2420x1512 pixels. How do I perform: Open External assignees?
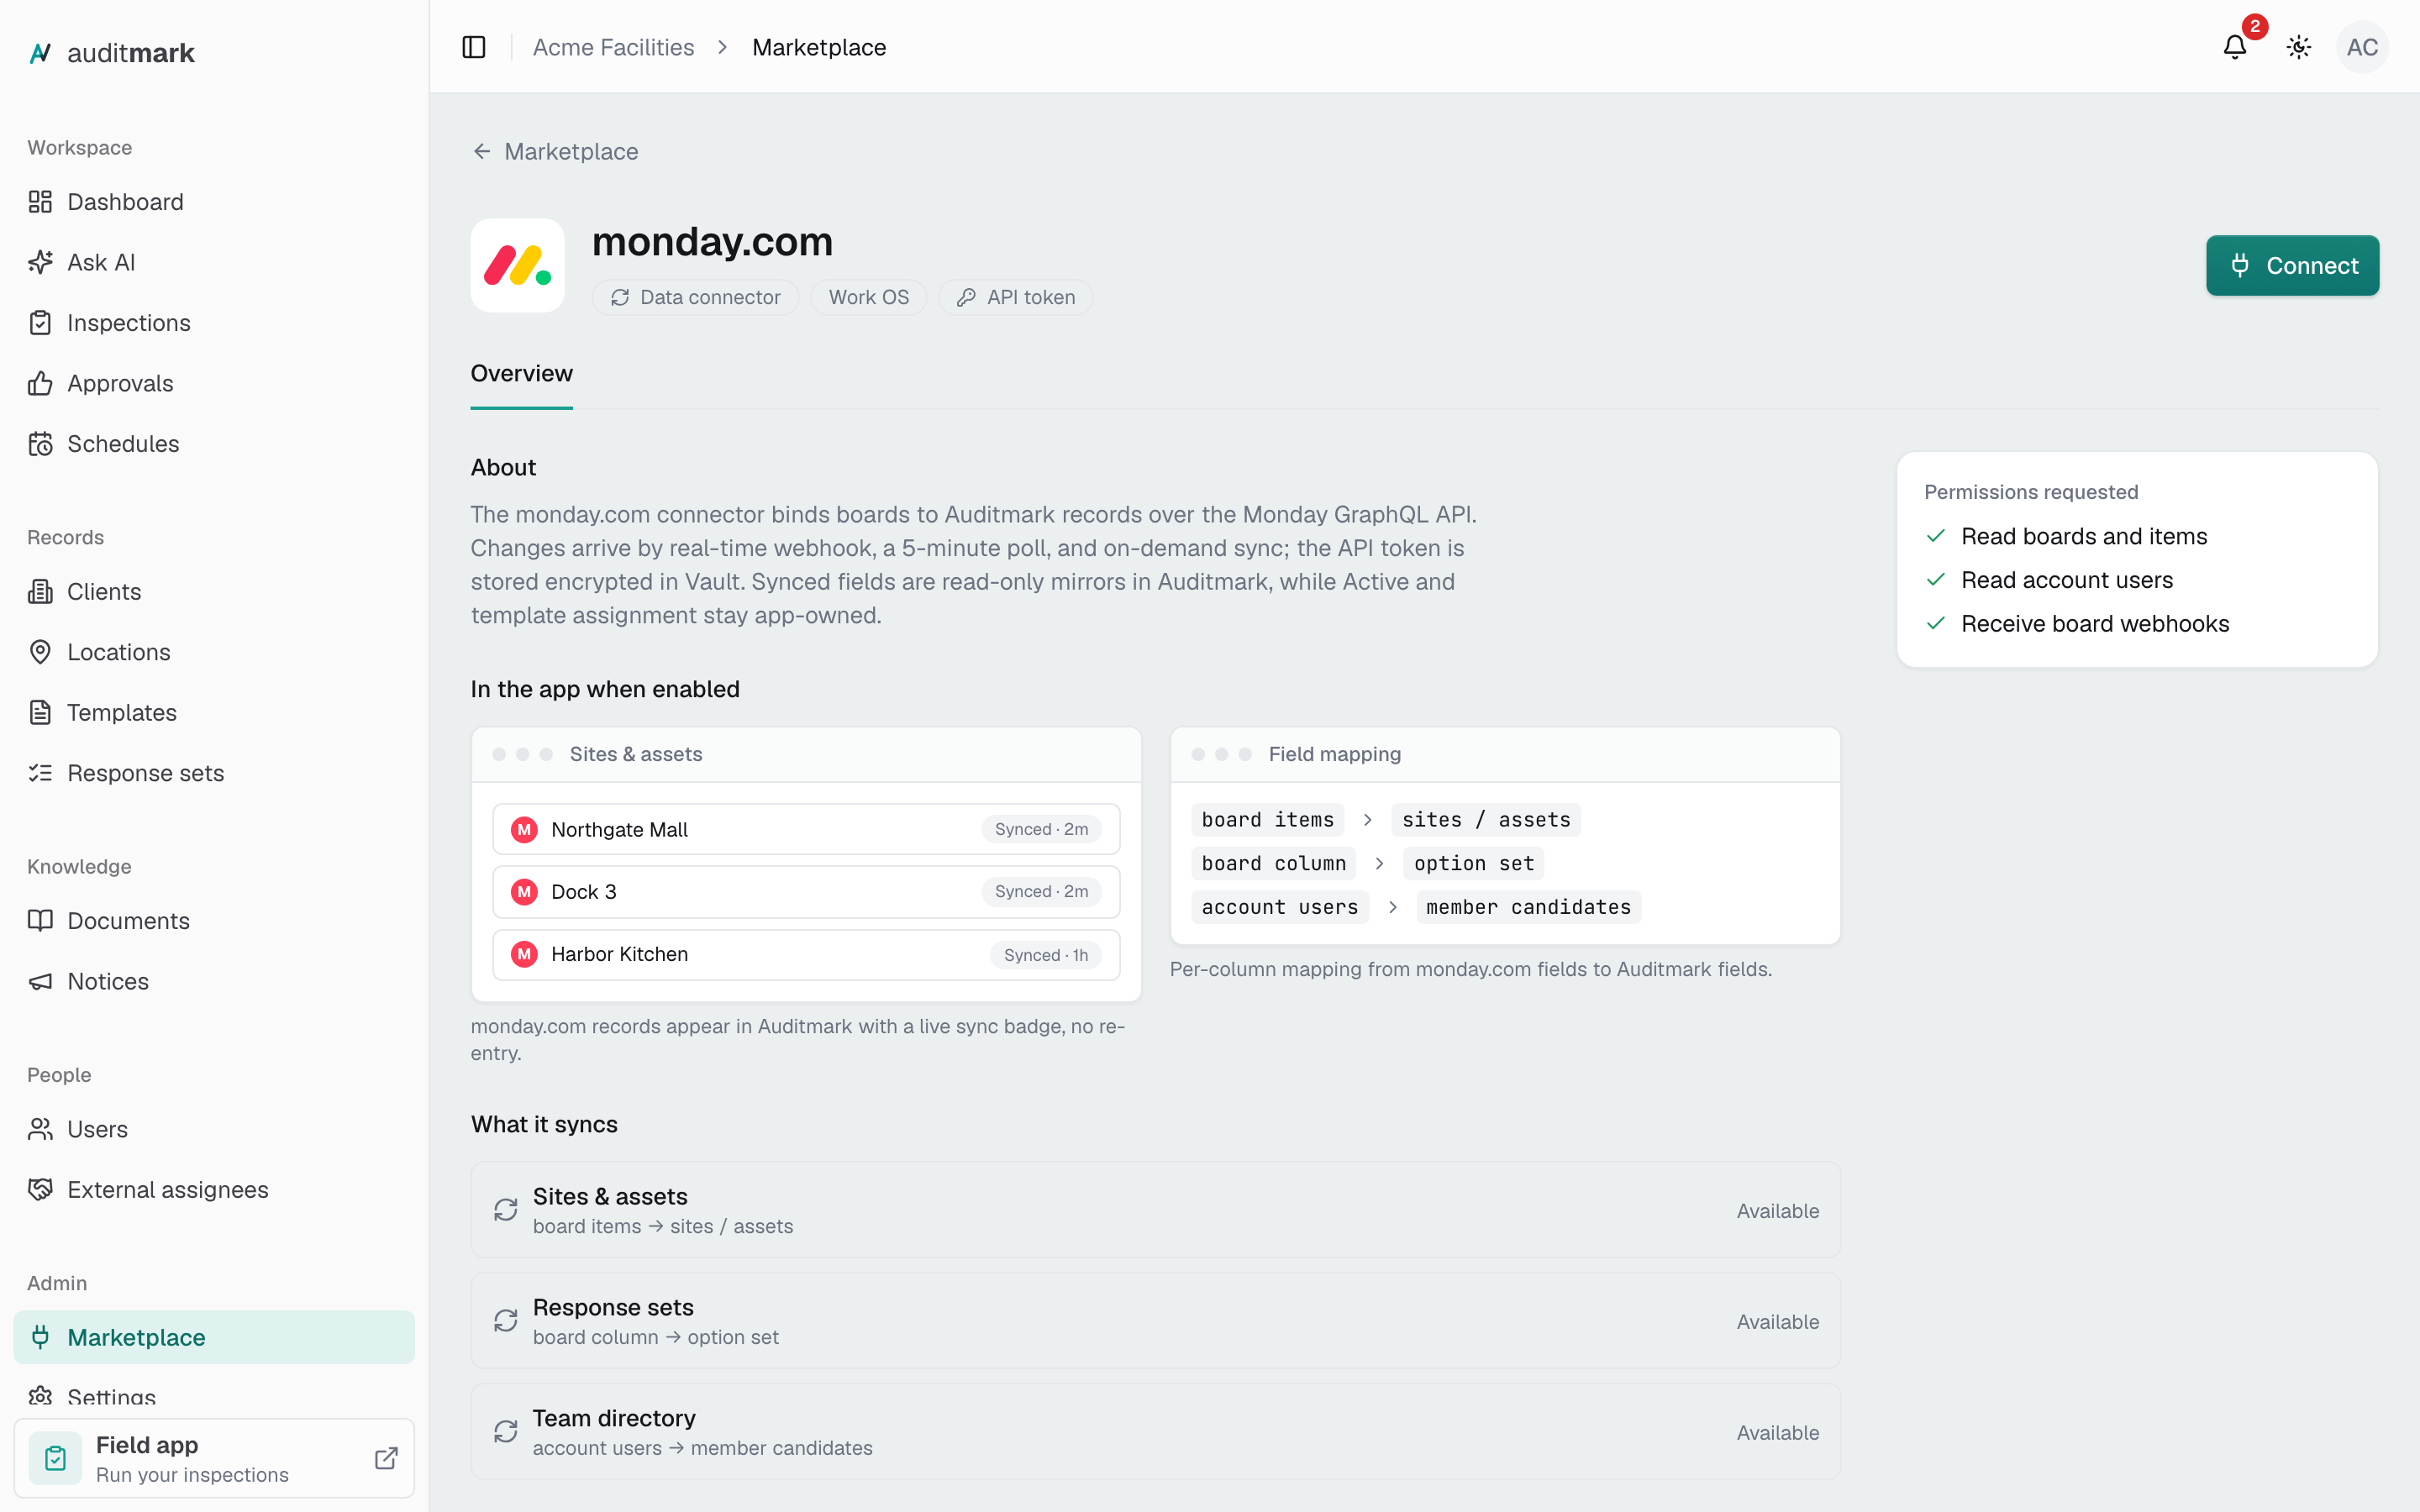coord(214,1190)
